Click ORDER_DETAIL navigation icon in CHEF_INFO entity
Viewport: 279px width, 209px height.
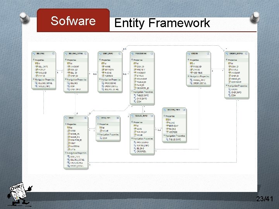(103, 86)
